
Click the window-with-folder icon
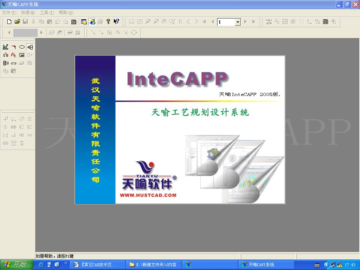point(84,22)
